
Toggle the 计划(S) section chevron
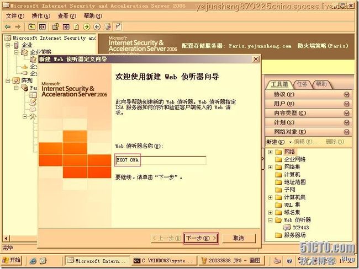347,122
